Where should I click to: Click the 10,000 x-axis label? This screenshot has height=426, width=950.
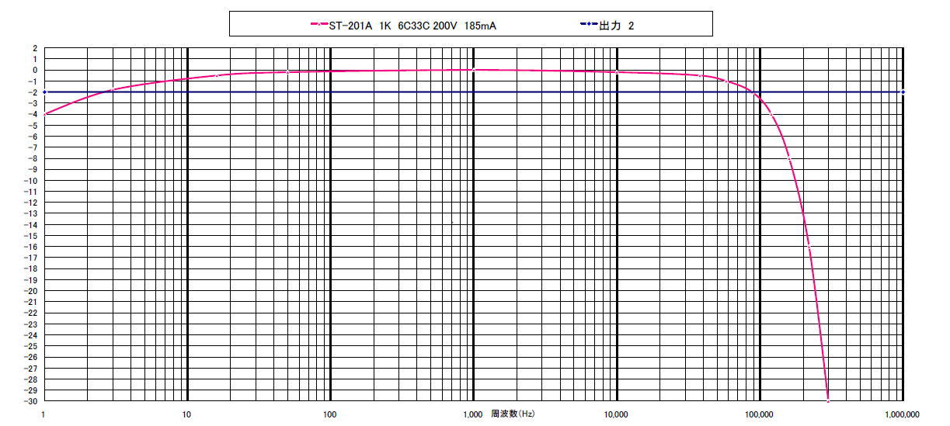click(x=616, y=415)
